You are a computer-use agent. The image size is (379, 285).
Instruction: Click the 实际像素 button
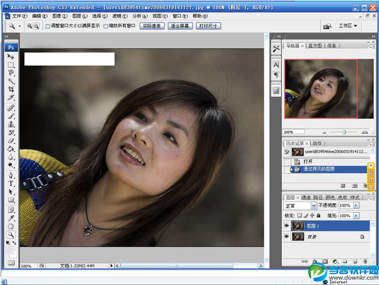[151, 26]
